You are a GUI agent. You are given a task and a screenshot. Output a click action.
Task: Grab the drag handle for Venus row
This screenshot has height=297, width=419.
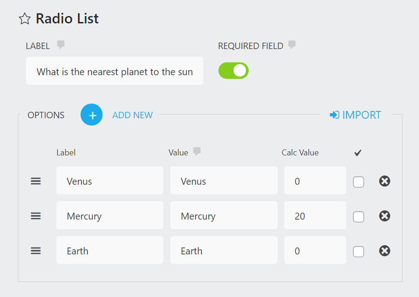36,181
